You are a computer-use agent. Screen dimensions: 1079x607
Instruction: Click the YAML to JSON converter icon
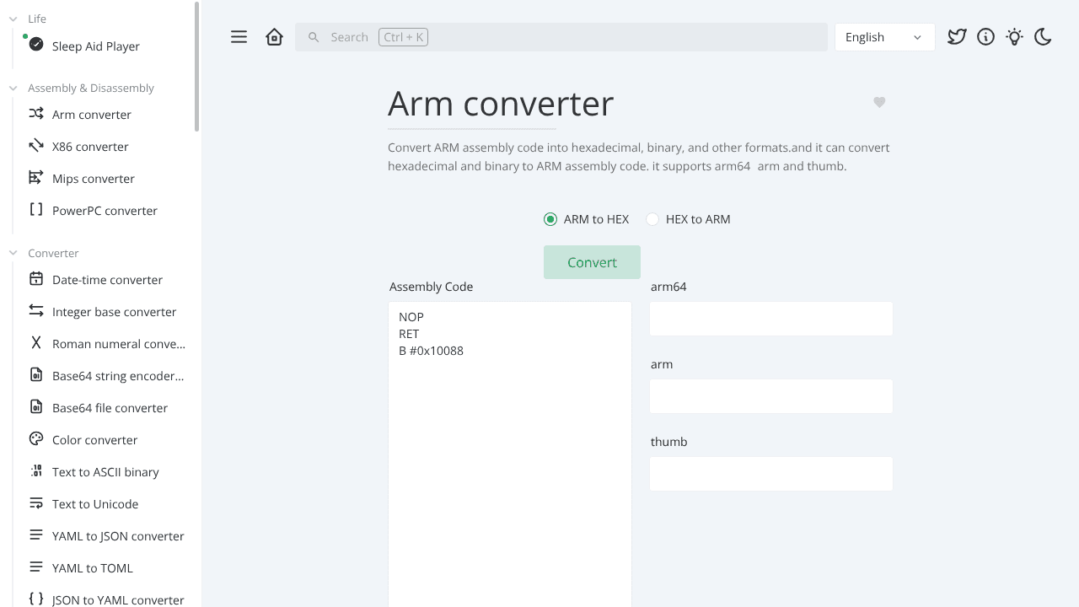tap(36, 535)
